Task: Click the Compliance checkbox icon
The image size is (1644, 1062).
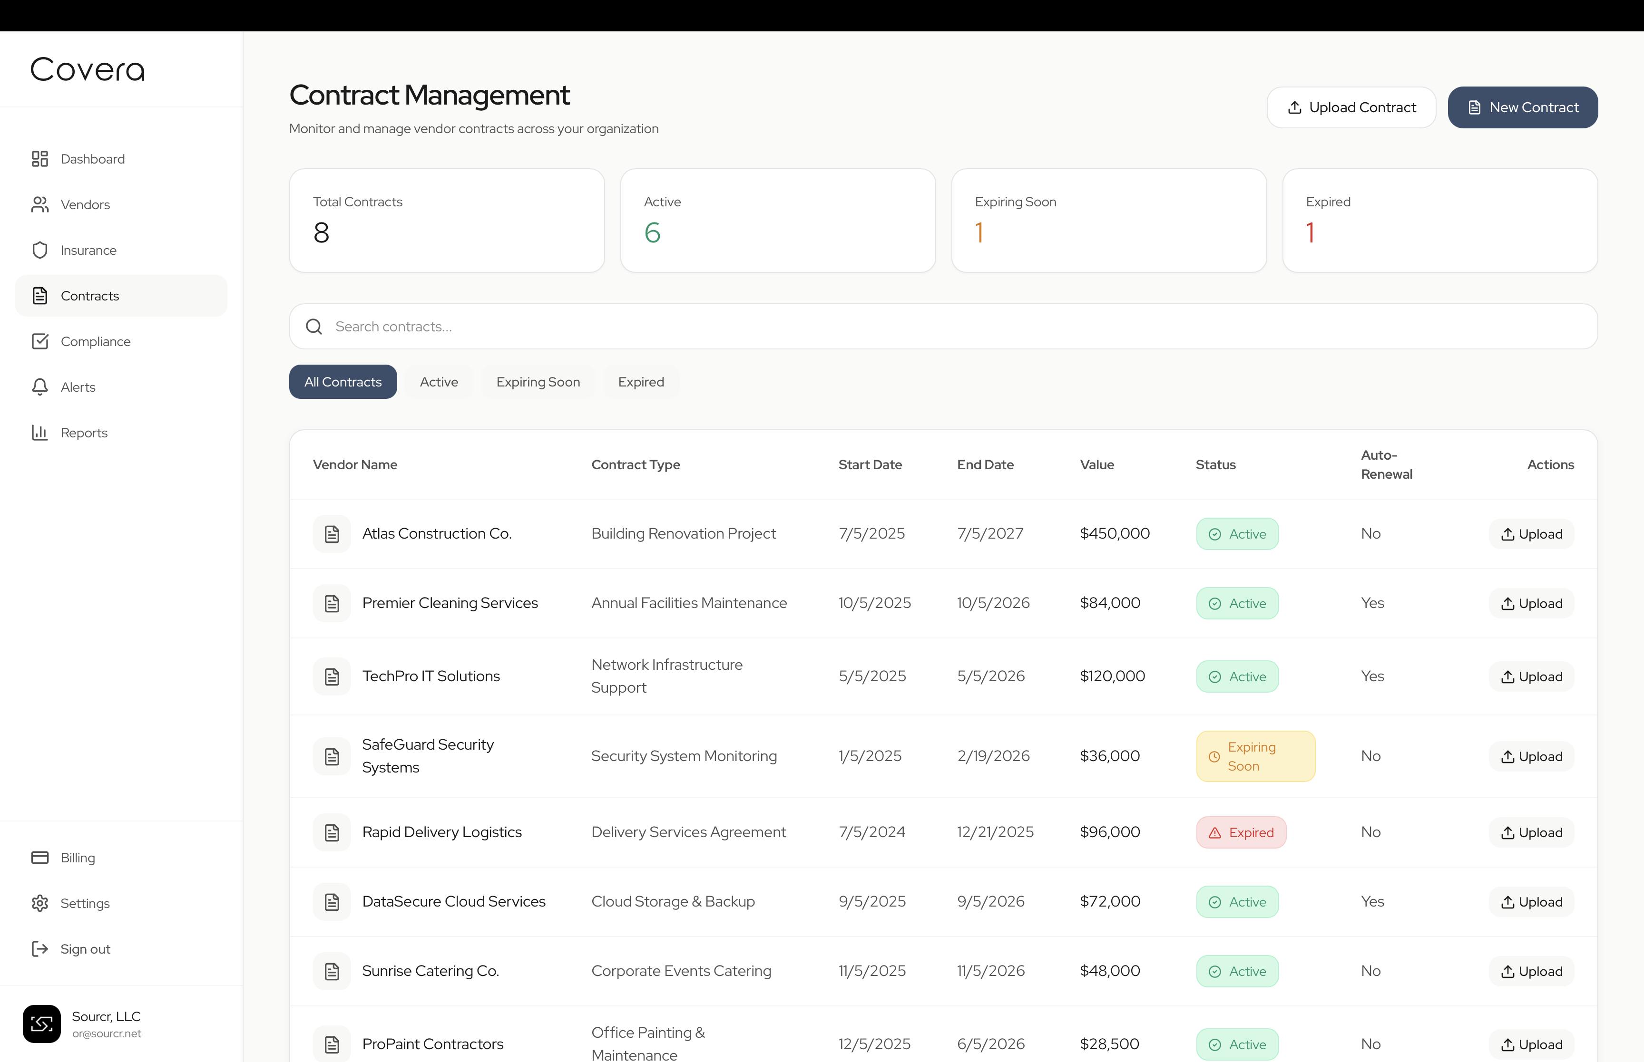Action: [x=40, y=341]
